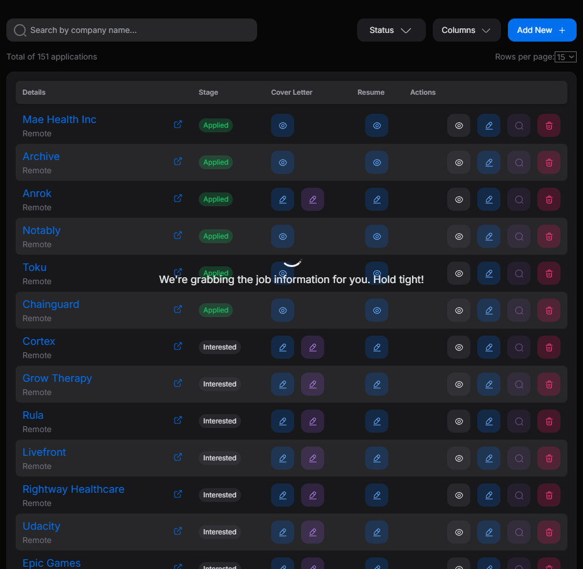Viewport: 583px width, 569px height.
Task: Click the Resume column header
Action: click(x=371, y=92)
